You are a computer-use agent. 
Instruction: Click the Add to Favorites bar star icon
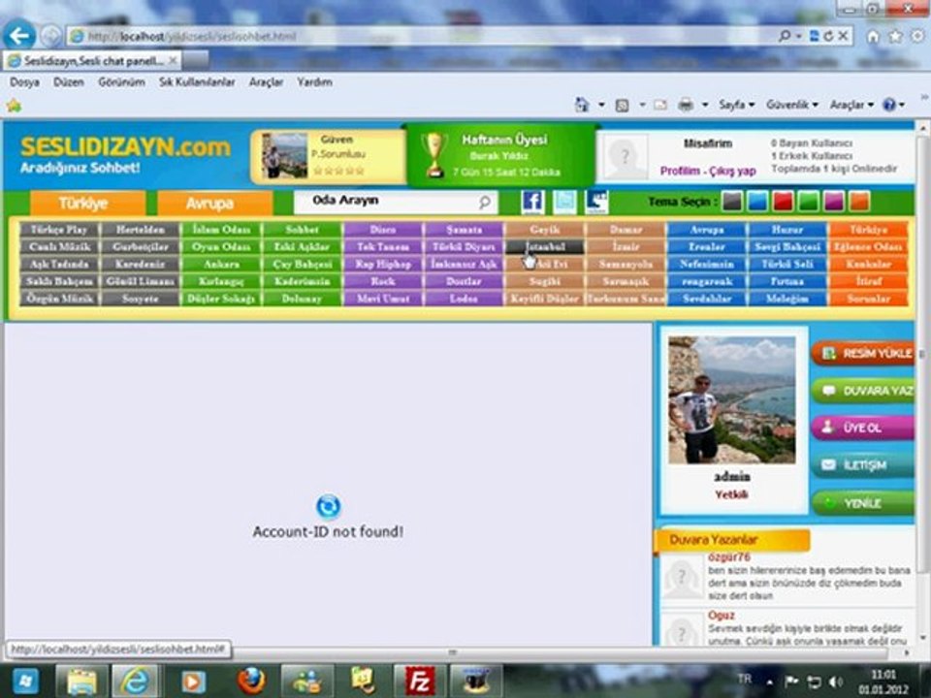click(14, 106)
